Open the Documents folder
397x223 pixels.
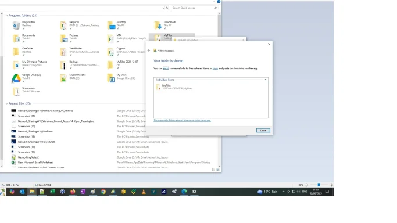click(x=16, y=38)
